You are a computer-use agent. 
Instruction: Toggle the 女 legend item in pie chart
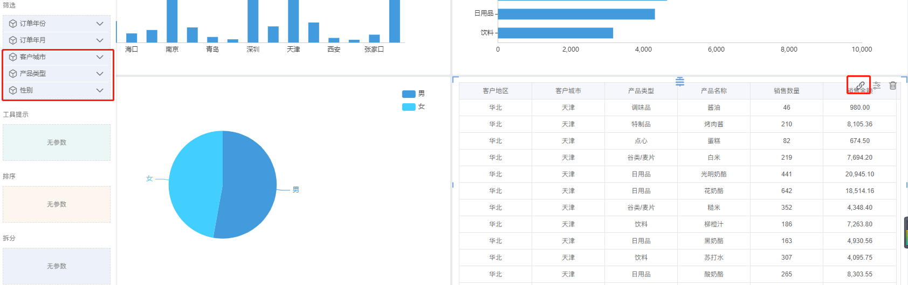point(413,107)
